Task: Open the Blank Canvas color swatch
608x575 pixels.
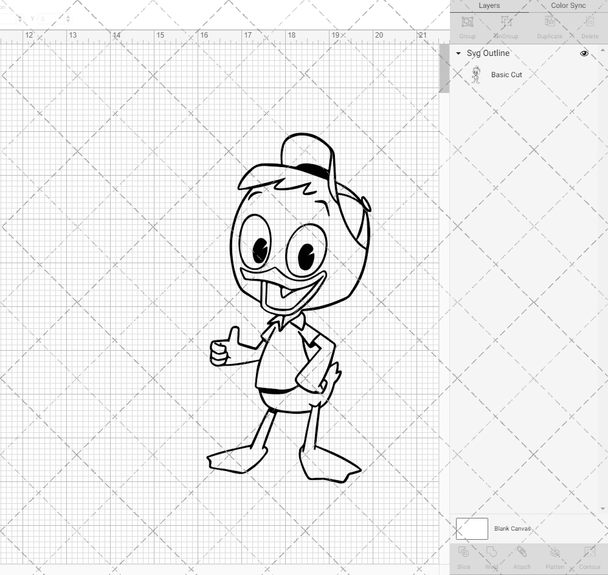Action: tap(472, 528)
